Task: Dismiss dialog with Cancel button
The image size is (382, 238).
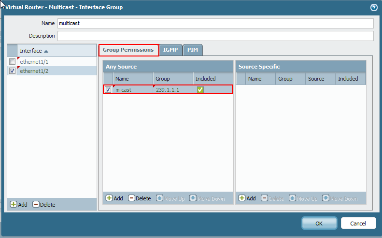Action: [358, 223]
